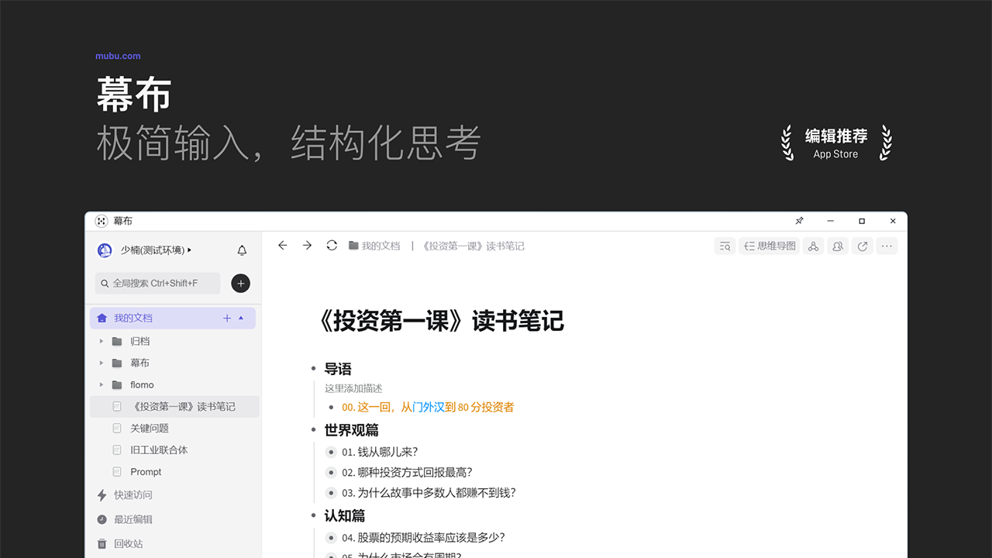Click the export arrow icon
This screenshot has width=992, height=558.
click(x=863, y=246)
